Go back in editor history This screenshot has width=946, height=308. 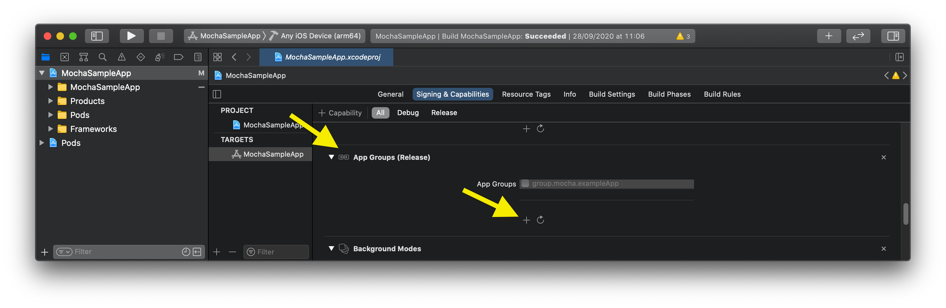click(234, 57)
